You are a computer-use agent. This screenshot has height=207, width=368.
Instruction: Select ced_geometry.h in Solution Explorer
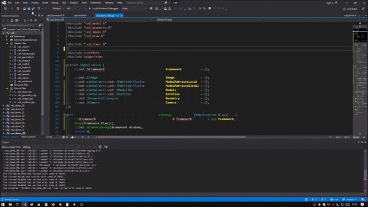pyautogui.click(x=25, y=57)
